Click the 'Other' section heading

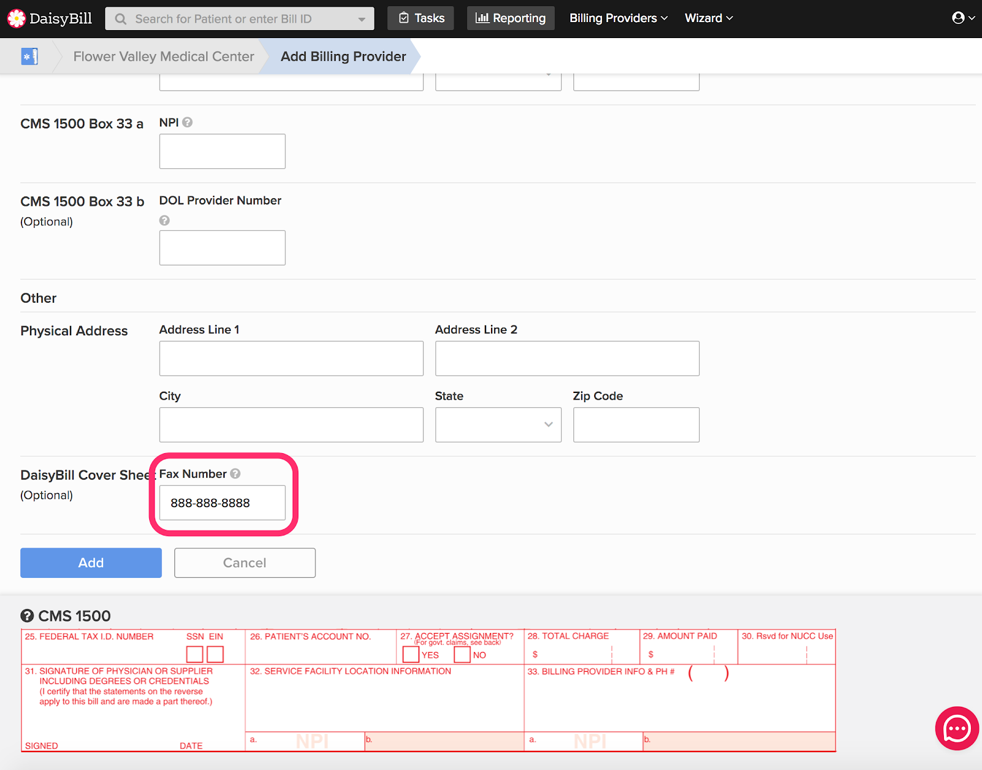pyautogui.click(x=39, y=298)
